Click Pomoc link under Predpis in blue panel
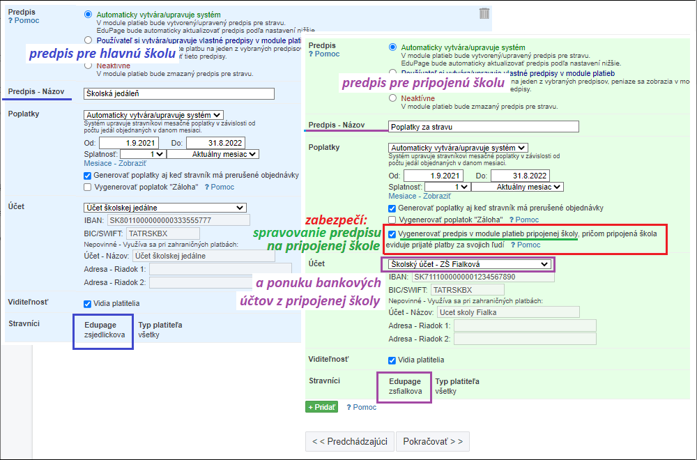697x460 pixels. [x=24, y=20]
